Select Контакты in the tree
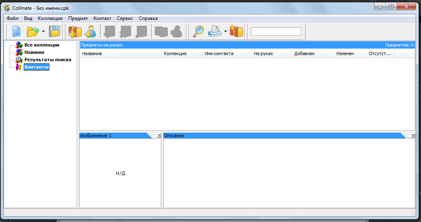The height and width of the screenshot is (222, 421). 36,67
